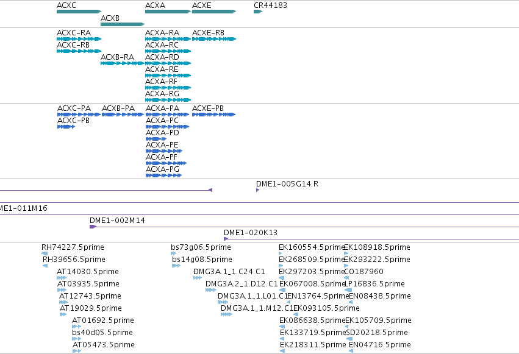Select transcript ACXA-RF
The width and height of the screenshot is (519, 354).
(x=168, y=88)
